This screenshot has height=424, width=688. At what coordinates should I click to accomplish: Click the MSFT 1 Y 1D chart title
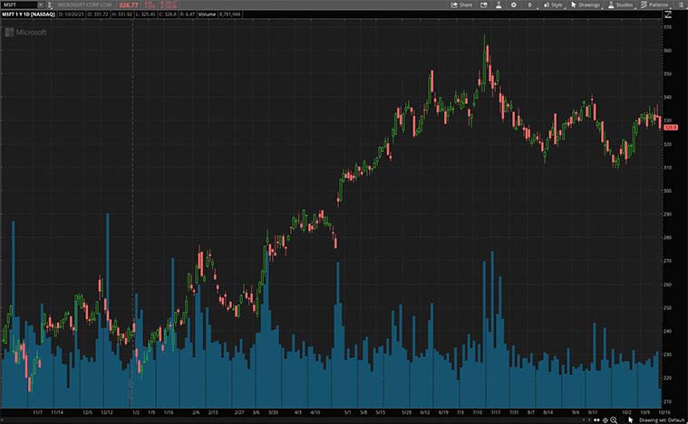[x=28, y=14]
